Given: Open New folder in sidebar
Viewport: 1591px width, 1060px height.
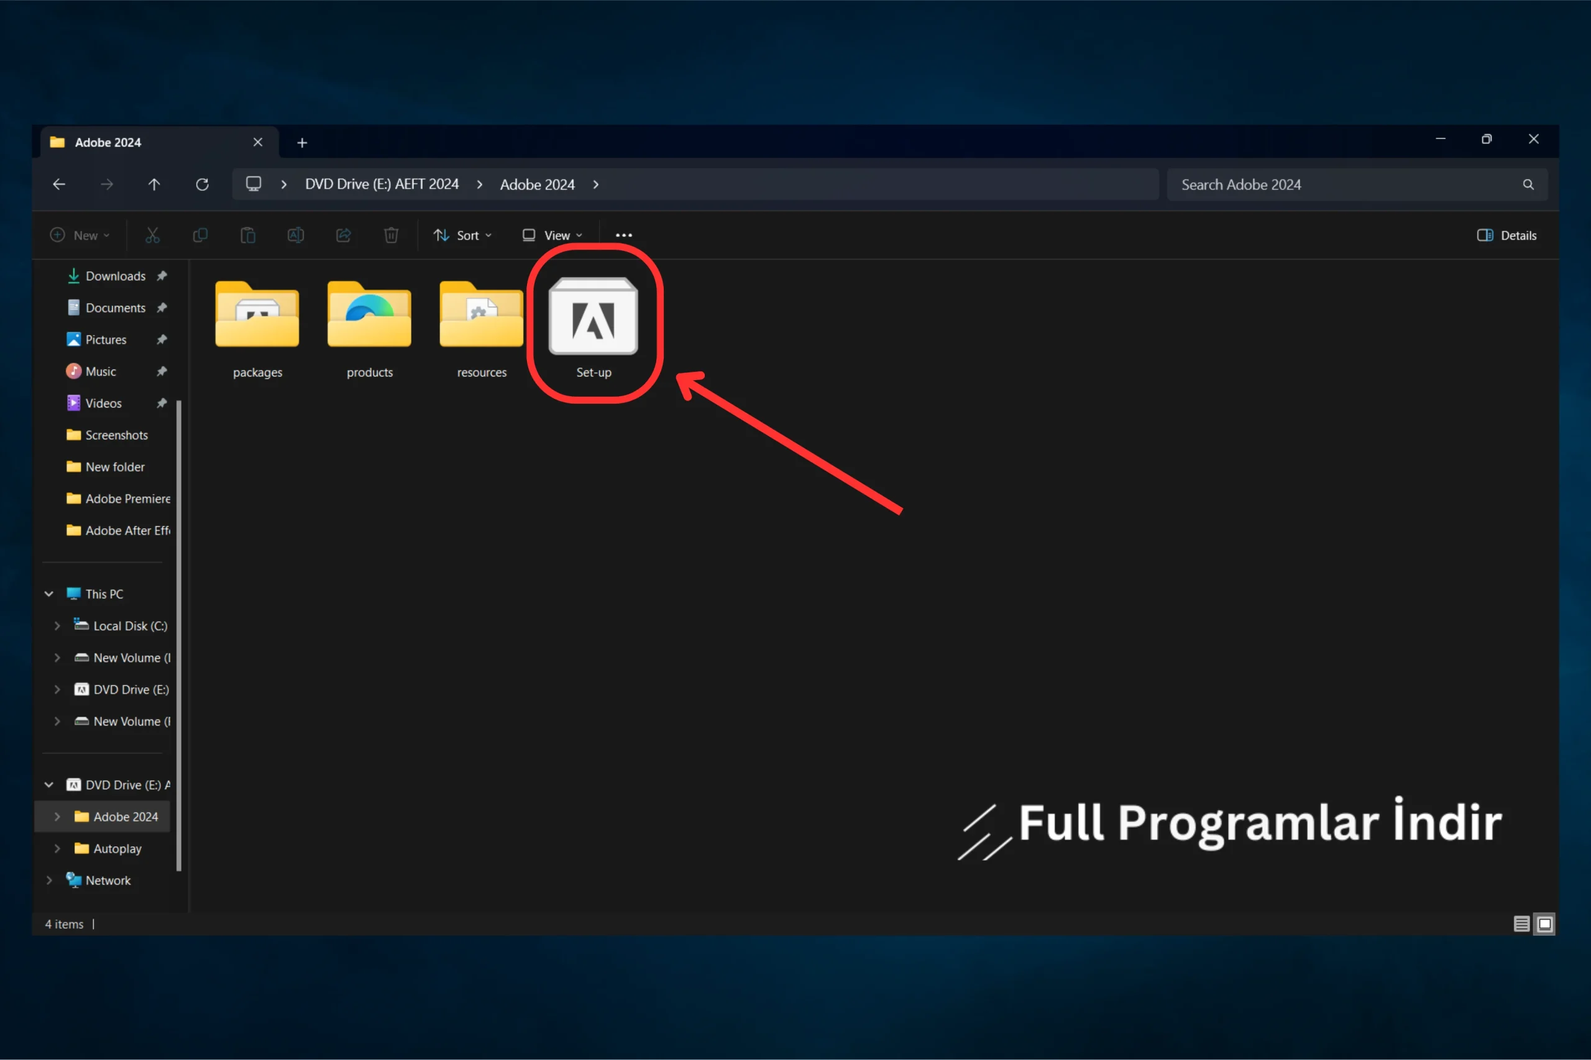Looking at the screenshot, I should click(x=106, y=466).
